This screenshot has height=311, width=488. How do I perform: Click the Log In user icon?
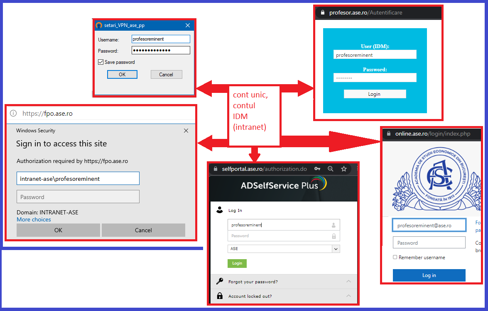[x=219, y=210]
